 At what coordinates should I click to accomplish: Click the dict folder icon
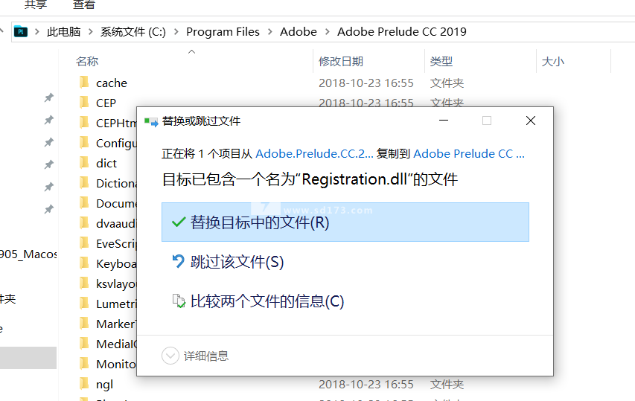84,163
